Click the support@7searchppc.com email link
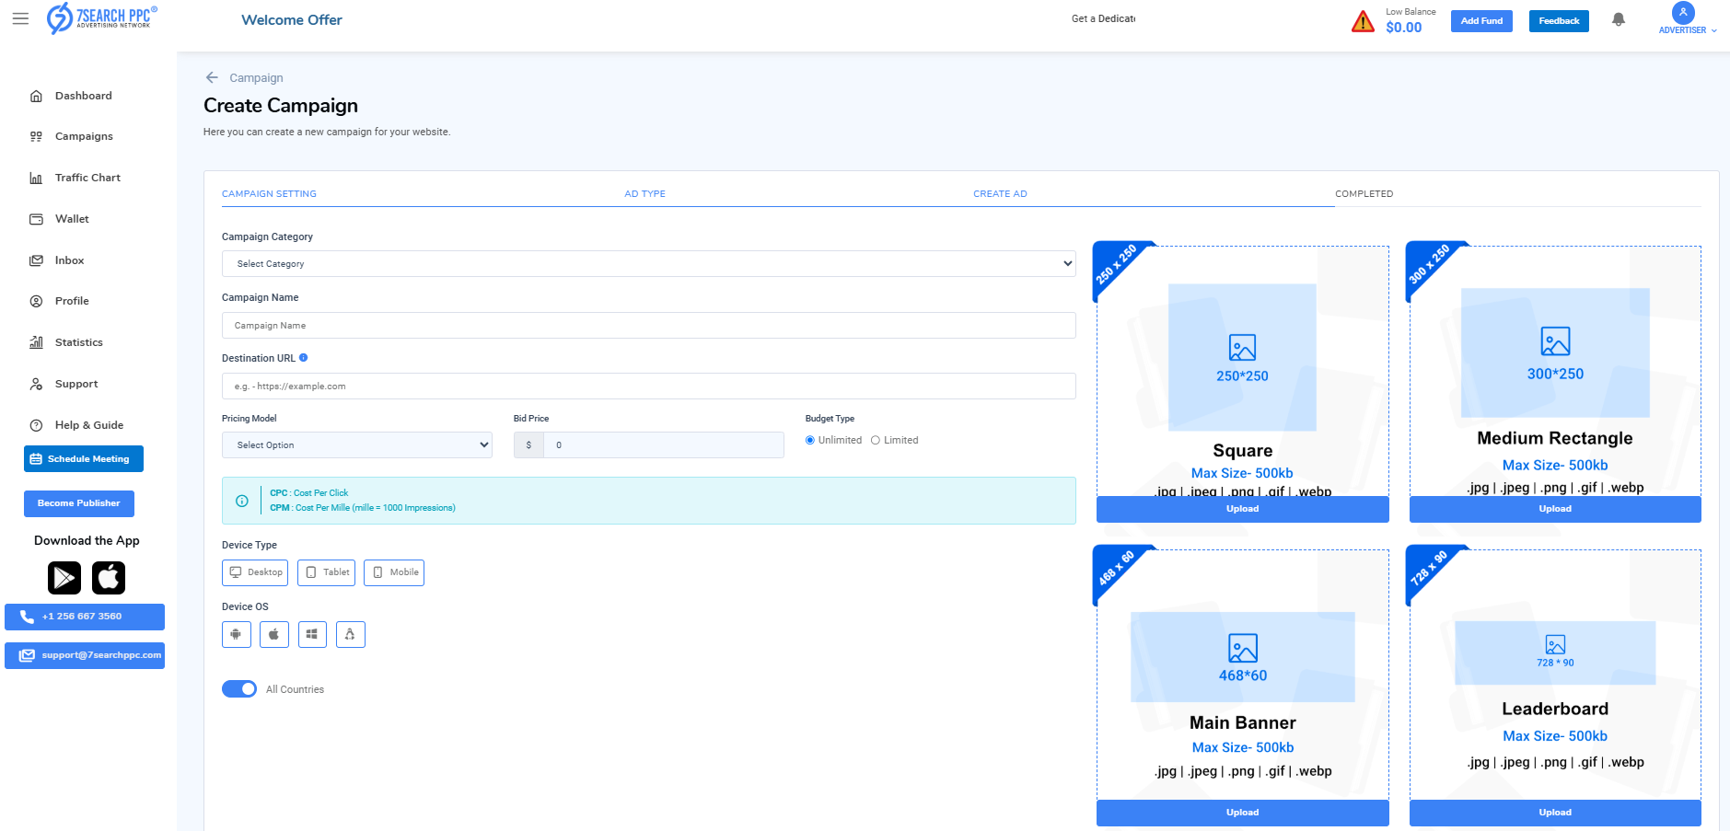Image resolution: width=1730 pixels, height=831 pixels. pos(85,655)
